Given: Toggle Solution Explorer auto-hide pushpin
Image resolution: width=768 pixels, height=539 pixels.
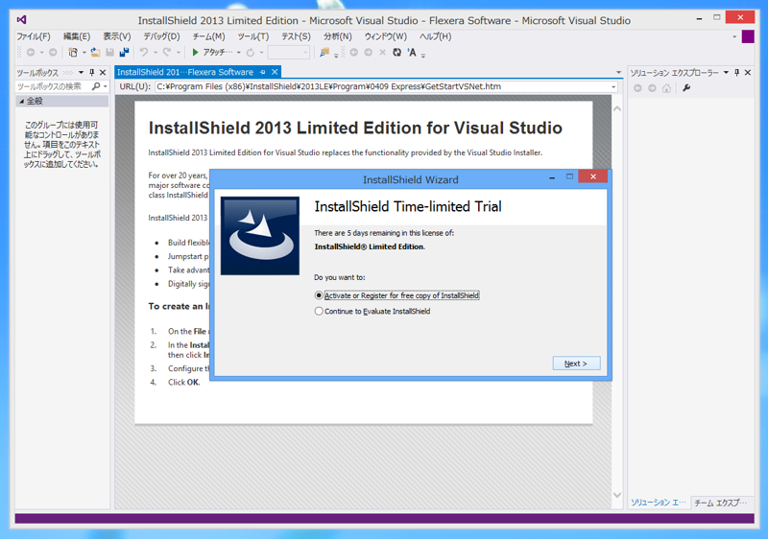Looking at the screenshot, I should point(736,72).
